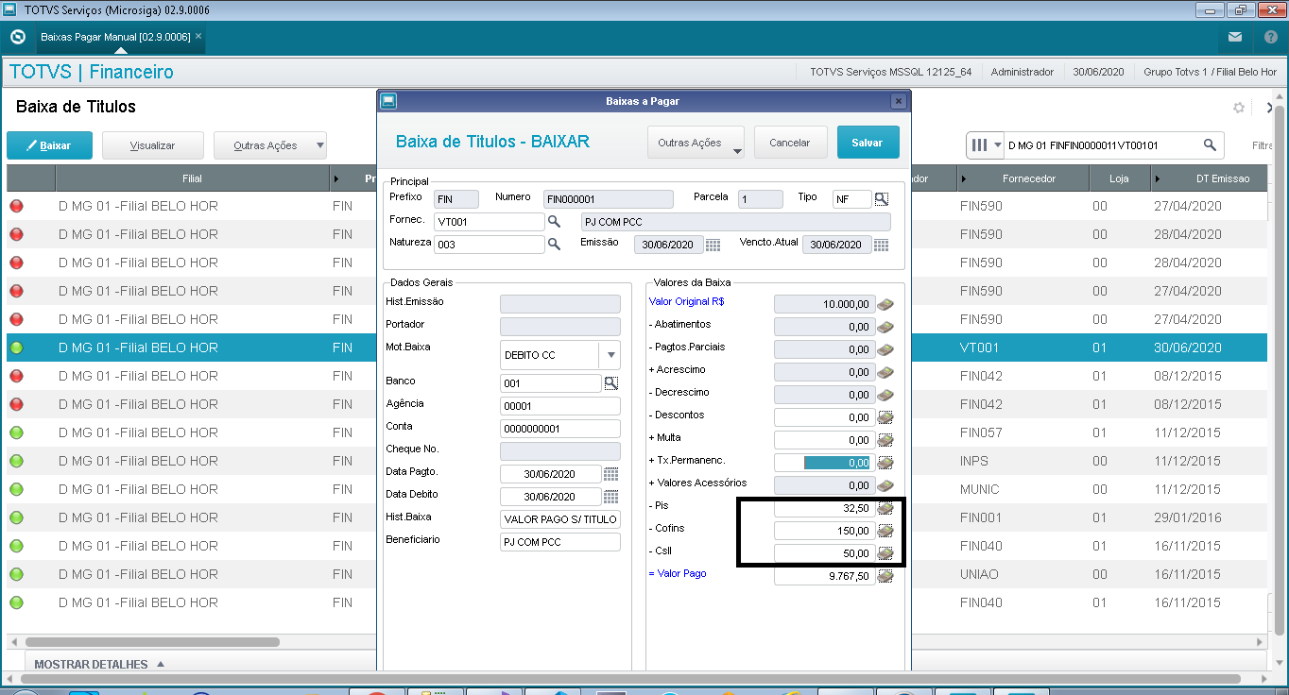Click the money icon beside Descontos

tap(885, 417)
